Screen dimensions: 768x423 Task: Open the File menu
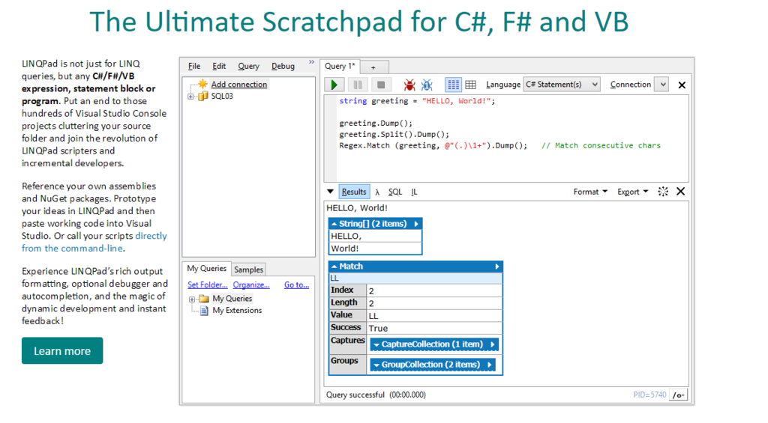coord(194,66)
